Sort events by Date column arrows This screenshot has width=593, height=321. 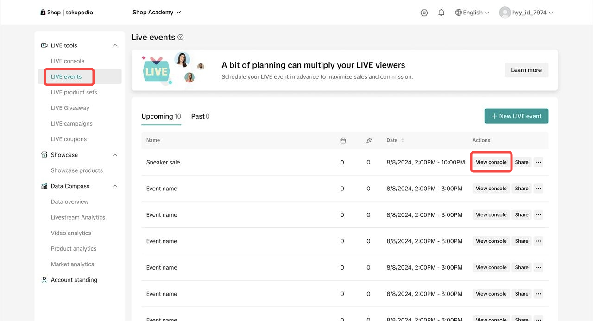[402, 140]
